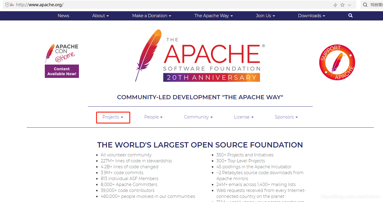Expand the Downloads menu
Image resolution: width=383 pixels, height=202 pixels.
(312, 16)
